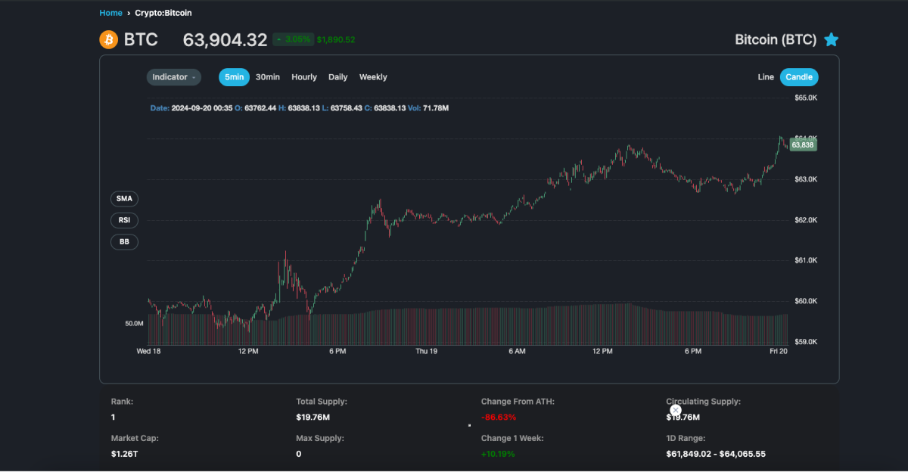This screenshot has width=908, height=472.
Task: Select the Candle chart view
Action: click(x=799, y=76)
